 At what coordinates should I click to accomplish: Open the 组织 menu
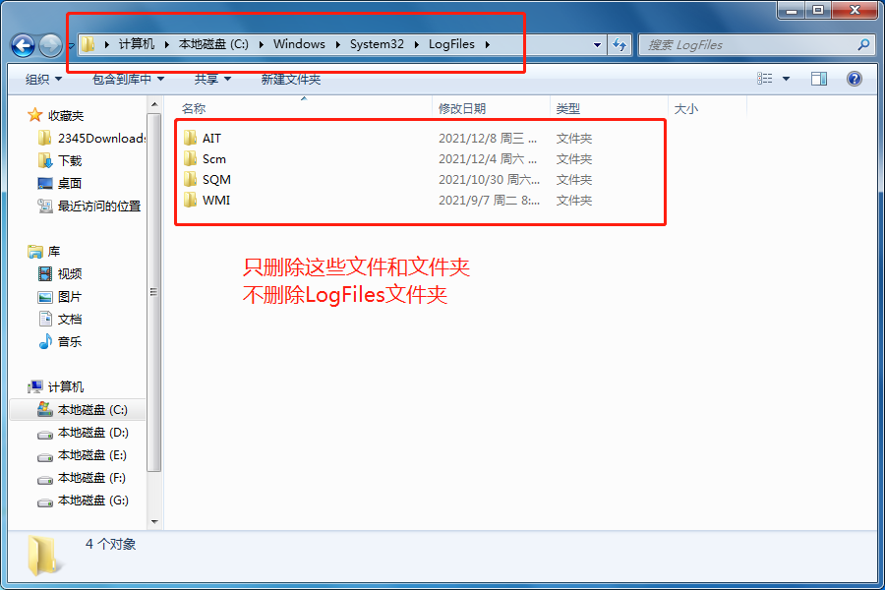(43, 79)
